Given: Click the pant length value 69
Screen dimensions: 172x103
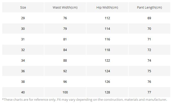Looking at the screenshot, I should point(149,18).
